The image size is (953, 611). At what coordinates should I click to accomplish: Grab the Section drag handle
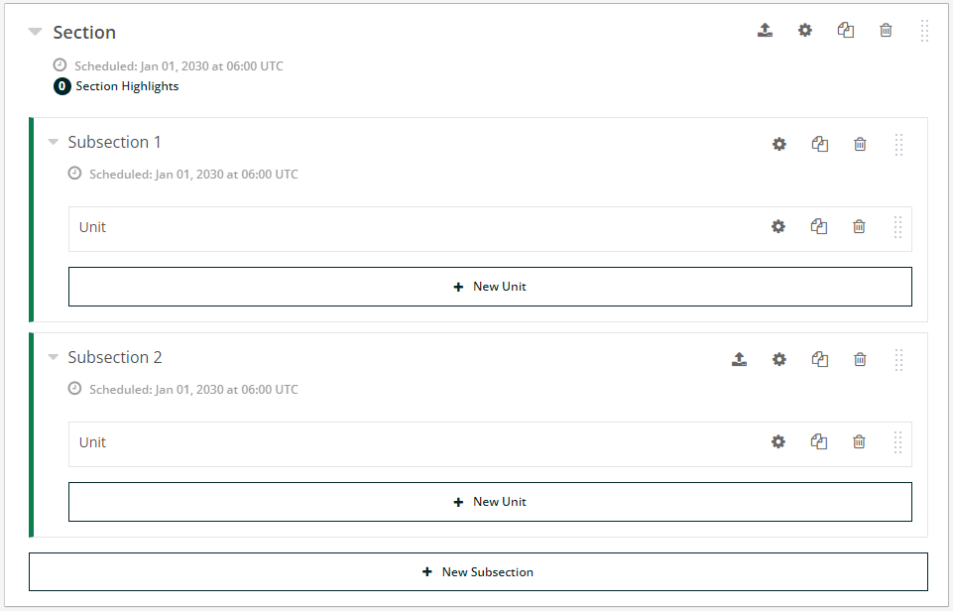(924, 31)
